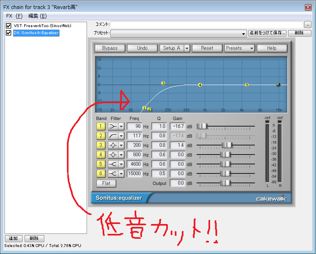Image resolution: width=316 pixels, height=254 pixels.
Task: Open band 5 filter type dropdown arrow
Action: click(121, 164)
